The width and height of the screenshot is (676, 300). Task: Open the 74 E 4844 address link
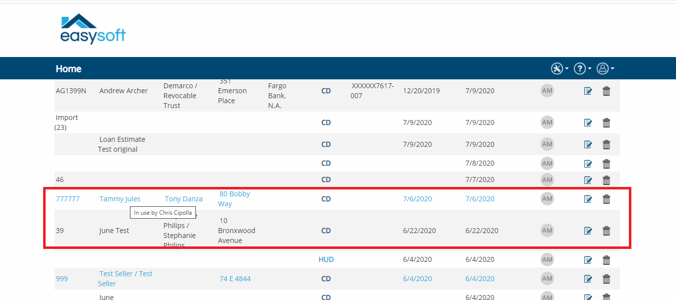[x=235, y=279]
